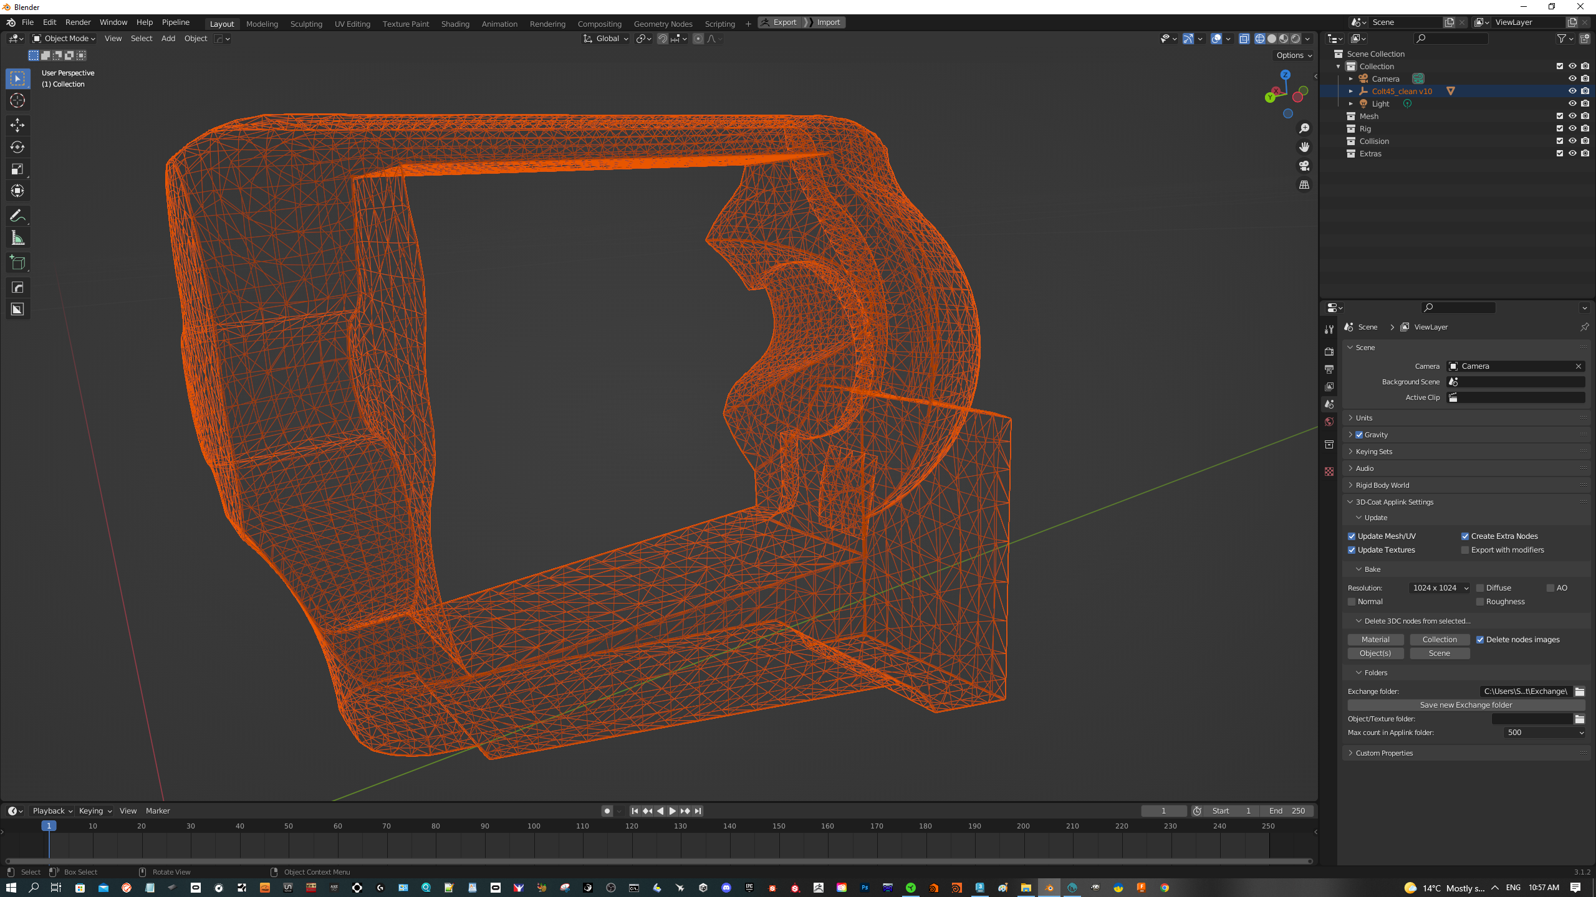Screen dimensions: 1596x897
Task: Select the Move tool
Action: 17,125
